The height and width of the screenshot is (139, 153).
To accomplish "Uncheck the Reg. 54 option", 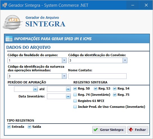I will pos(115,88).
